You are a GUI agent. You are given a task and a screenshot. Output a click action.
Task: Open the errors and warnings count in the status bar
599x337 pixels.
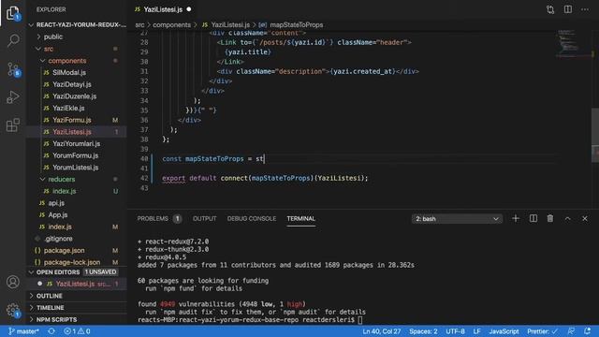(77, 331)
